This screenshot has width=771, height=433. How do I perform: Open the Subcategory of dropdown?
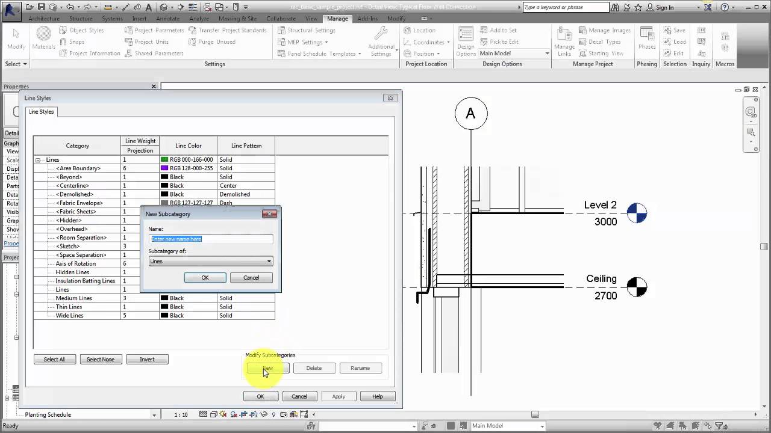coord(268,261)
